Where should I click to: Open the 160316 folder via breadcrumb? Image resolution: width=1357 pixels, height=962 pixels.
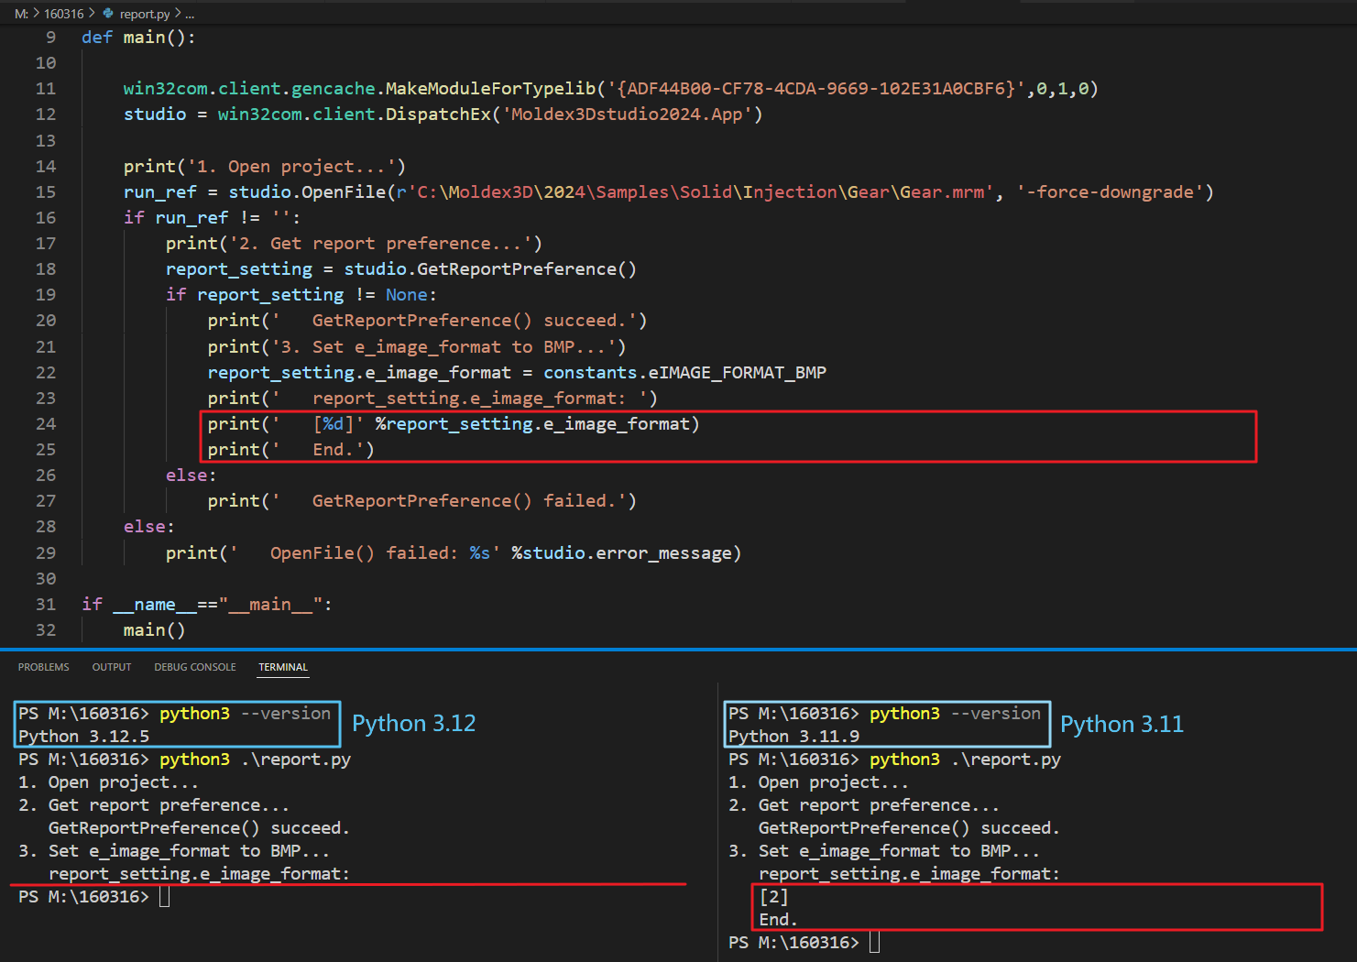click(62, 13)
